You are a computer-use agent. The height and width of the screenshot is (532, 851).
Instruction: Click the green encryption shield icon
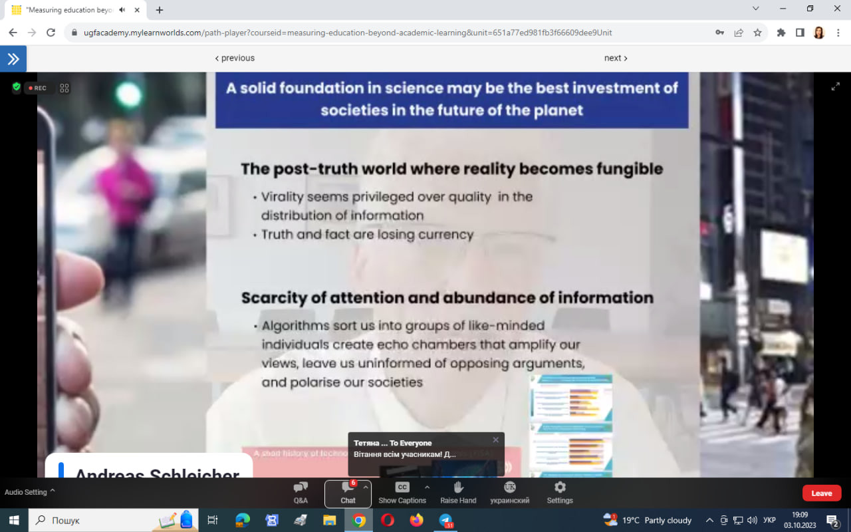[x=17, y=87]
